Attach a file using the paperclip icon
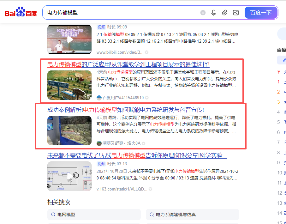 pos(224,13)
